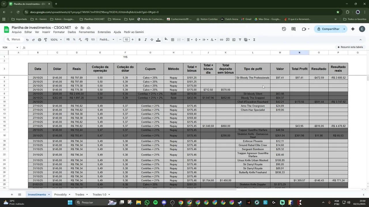Open the functions sigma menu
The height and width of the screenshot is (207, 369).
click(254, 40)
